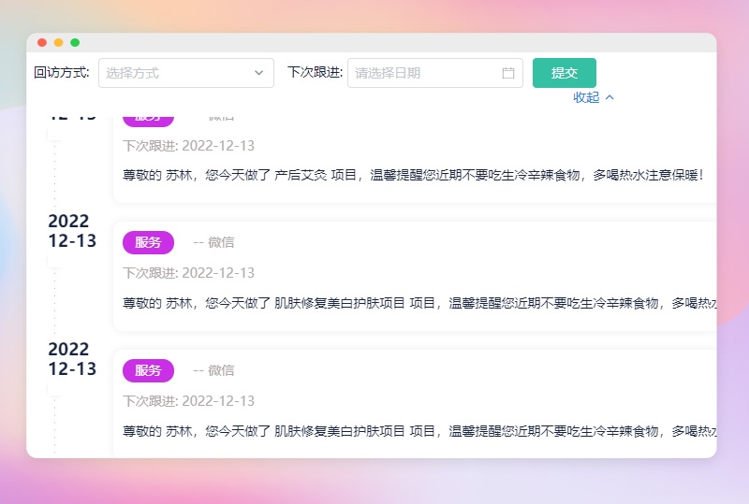Click the red close window button

click(42, 42)
